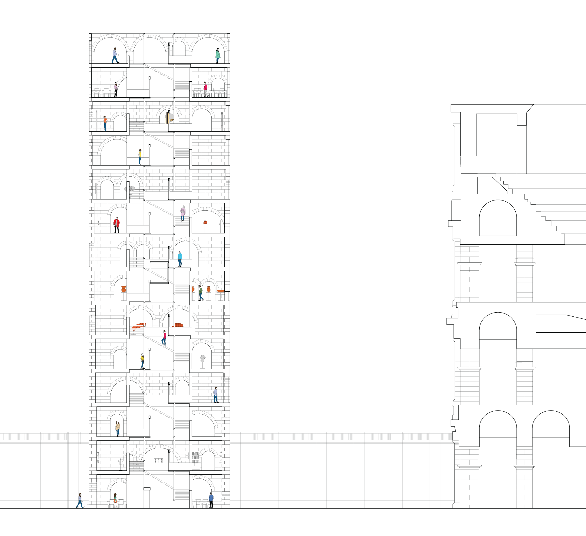The height and width of the screenshot is (536, 586).
Task: Select the man in dark blue sweater on ground floor
Action: click(x=211, y=501)
